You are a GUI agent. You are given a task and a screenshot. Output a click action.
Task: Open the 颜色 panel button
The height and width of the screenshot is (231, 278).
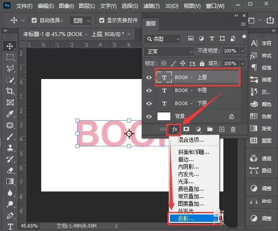click(261, 104)
